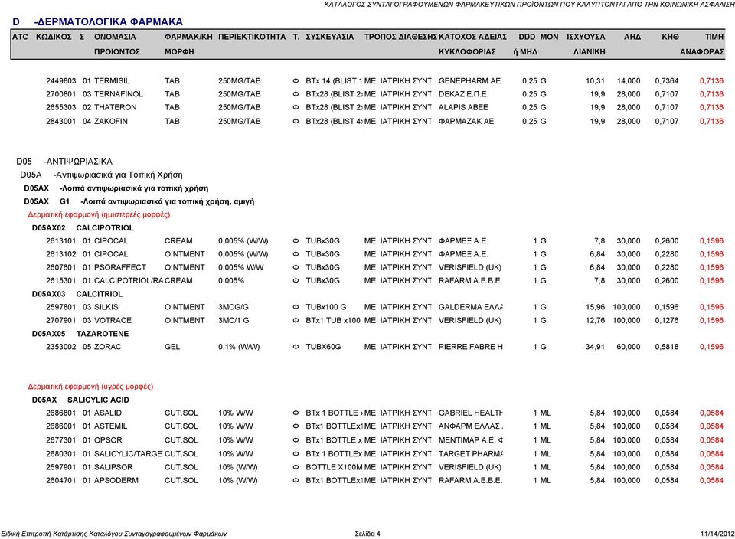This screenshot has height=539, width=735.
Task: Click PIERRE FABRE license holder
Action: click(471, 347)
